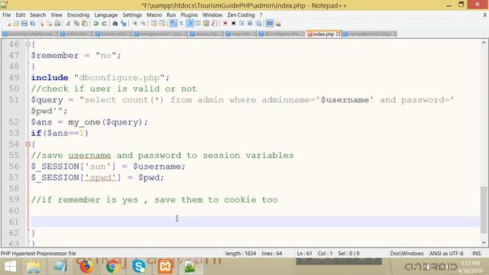Open a file using the Open folder icon
Viewport: 489px width, 275px height.
coord(16,24)
